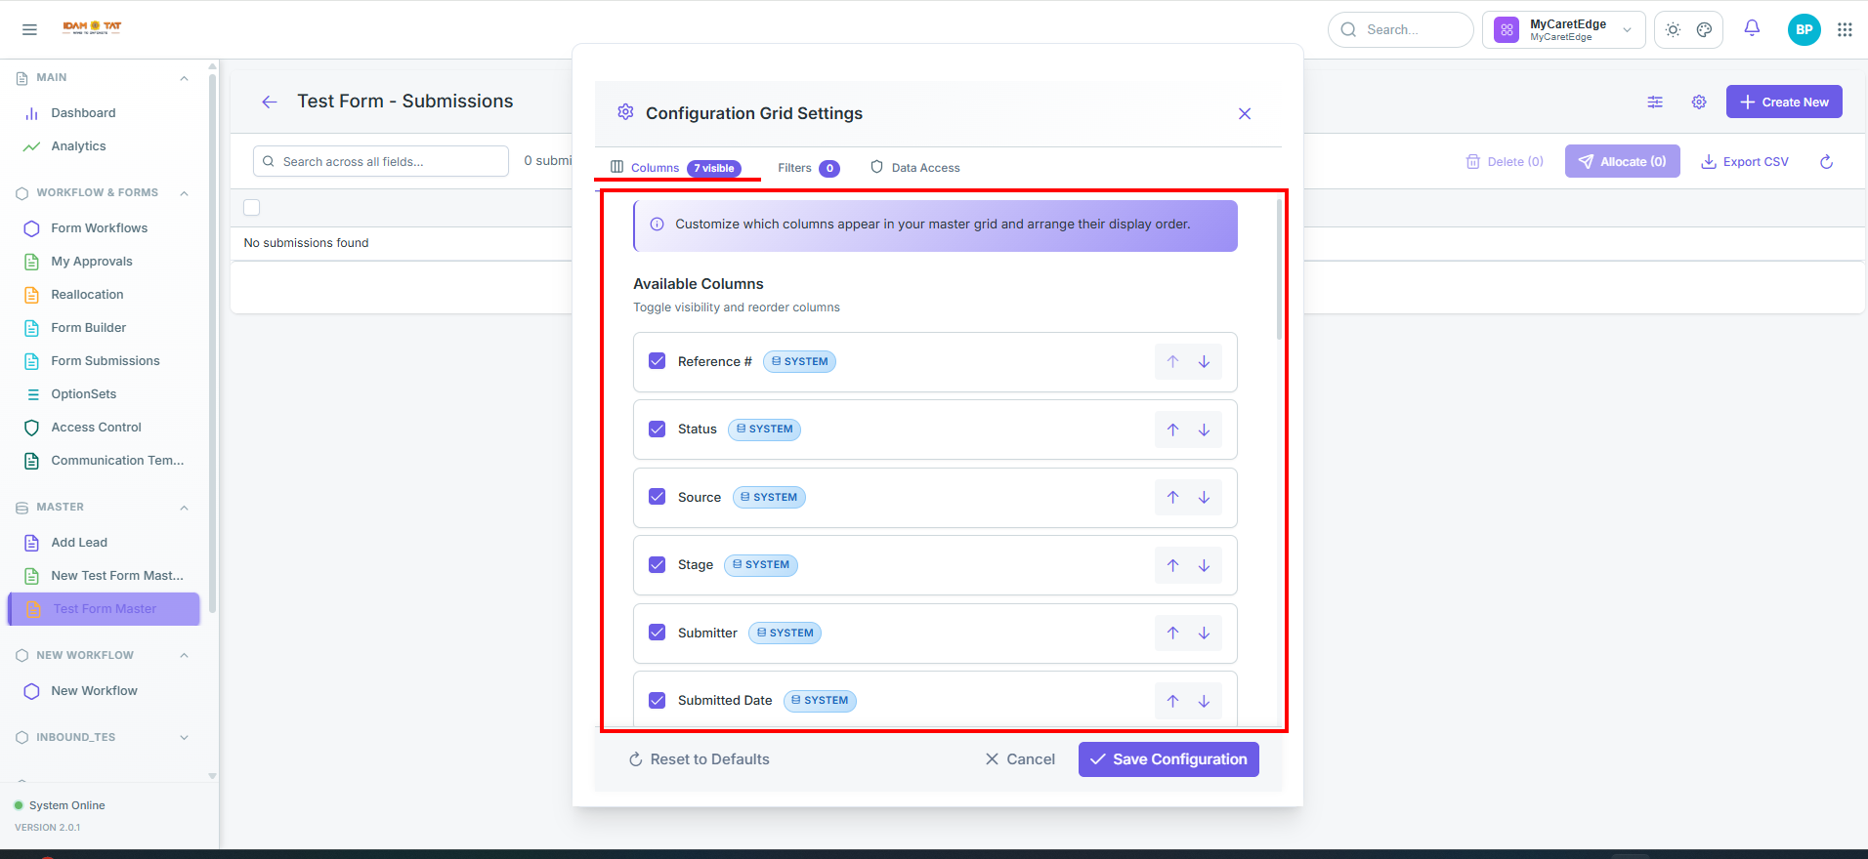Move Source column down with arrow
This screenshot has width=1868, height=859.
(x=1204, y=498)
